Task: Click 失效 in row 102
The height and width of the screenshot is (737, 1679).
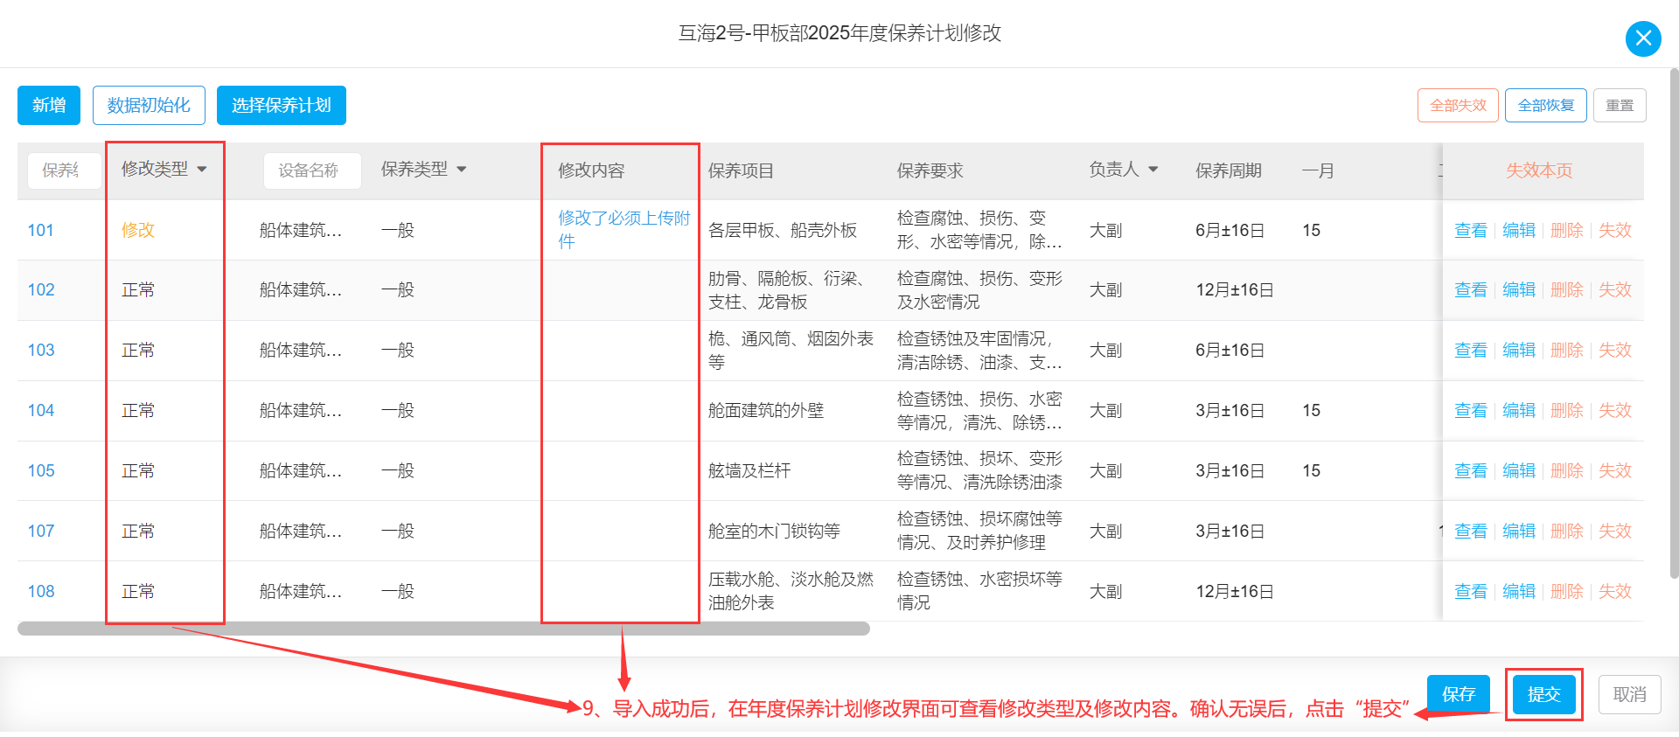Action: pos(1615,289)
